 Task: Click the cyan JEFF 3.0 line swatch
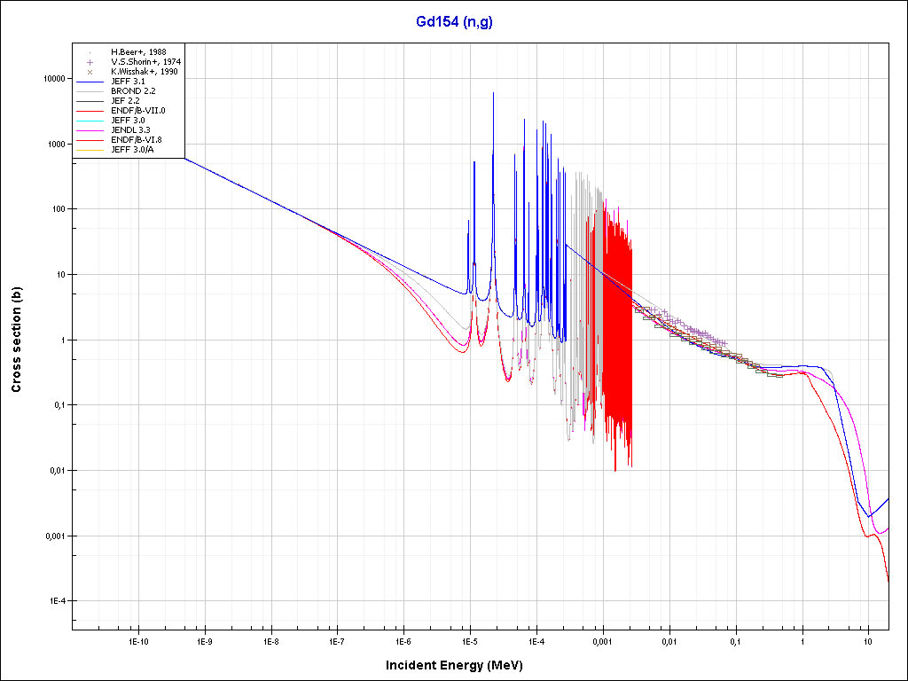click(x=90, y=120)
